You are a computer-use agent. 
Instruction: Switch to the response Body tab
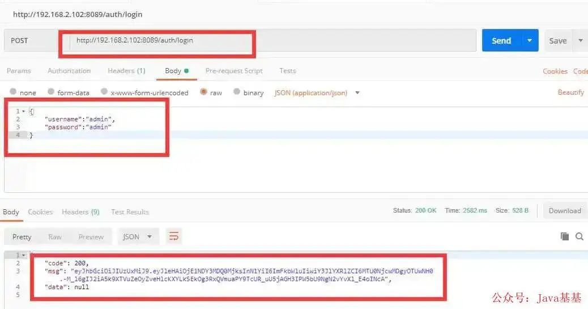point(11,211)
